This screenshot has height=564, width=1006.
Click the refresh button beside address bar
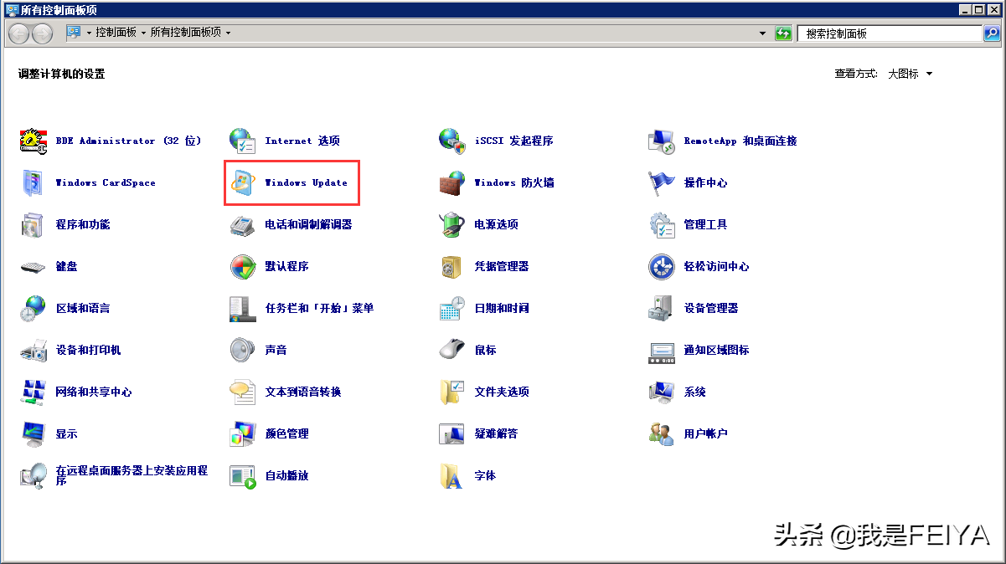(783, 33)
